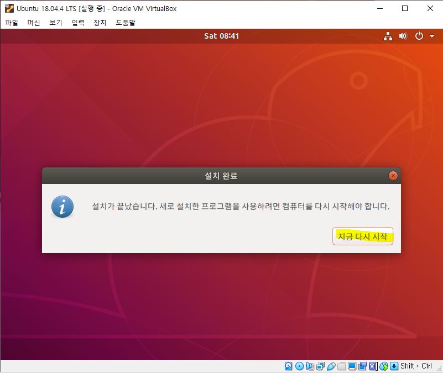Click the Ubuntu power icon in top bar
The height and width of the screenshot is (374, 443).
click(x=419, y=36)
